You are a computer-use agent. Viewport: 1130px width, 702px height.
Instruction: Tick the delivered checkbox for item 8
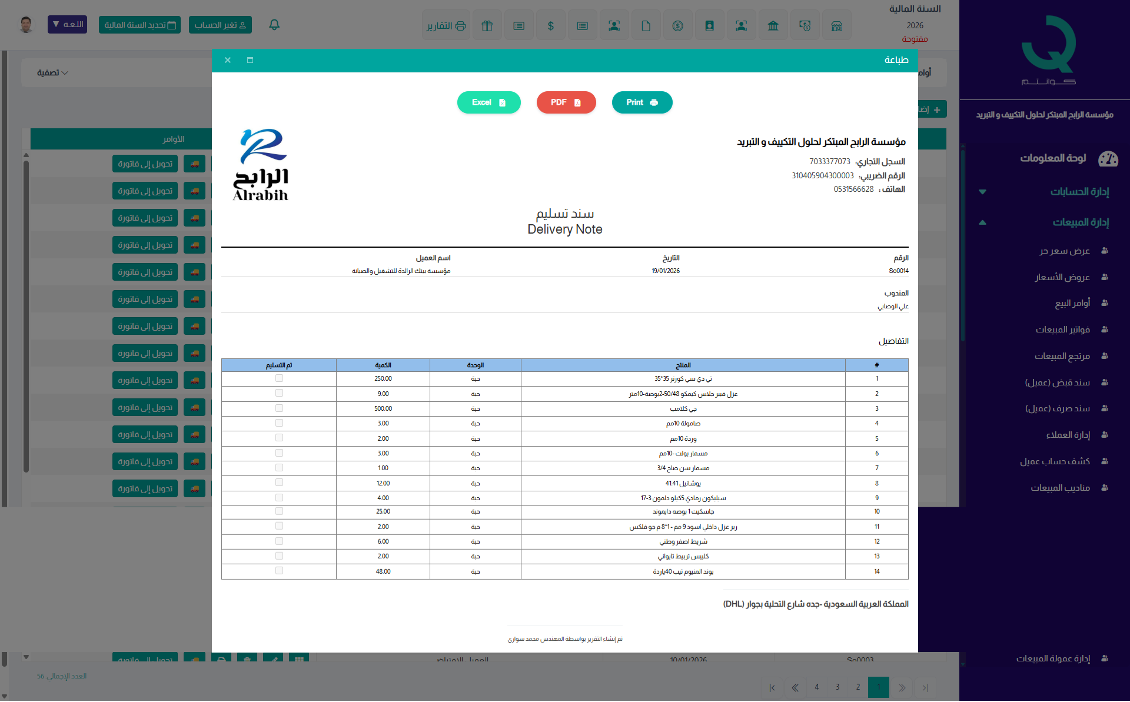click(x=279, y=483)
